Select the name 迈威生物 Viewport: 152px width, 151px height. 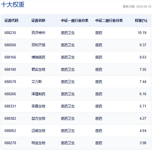(x=38, y=131)
